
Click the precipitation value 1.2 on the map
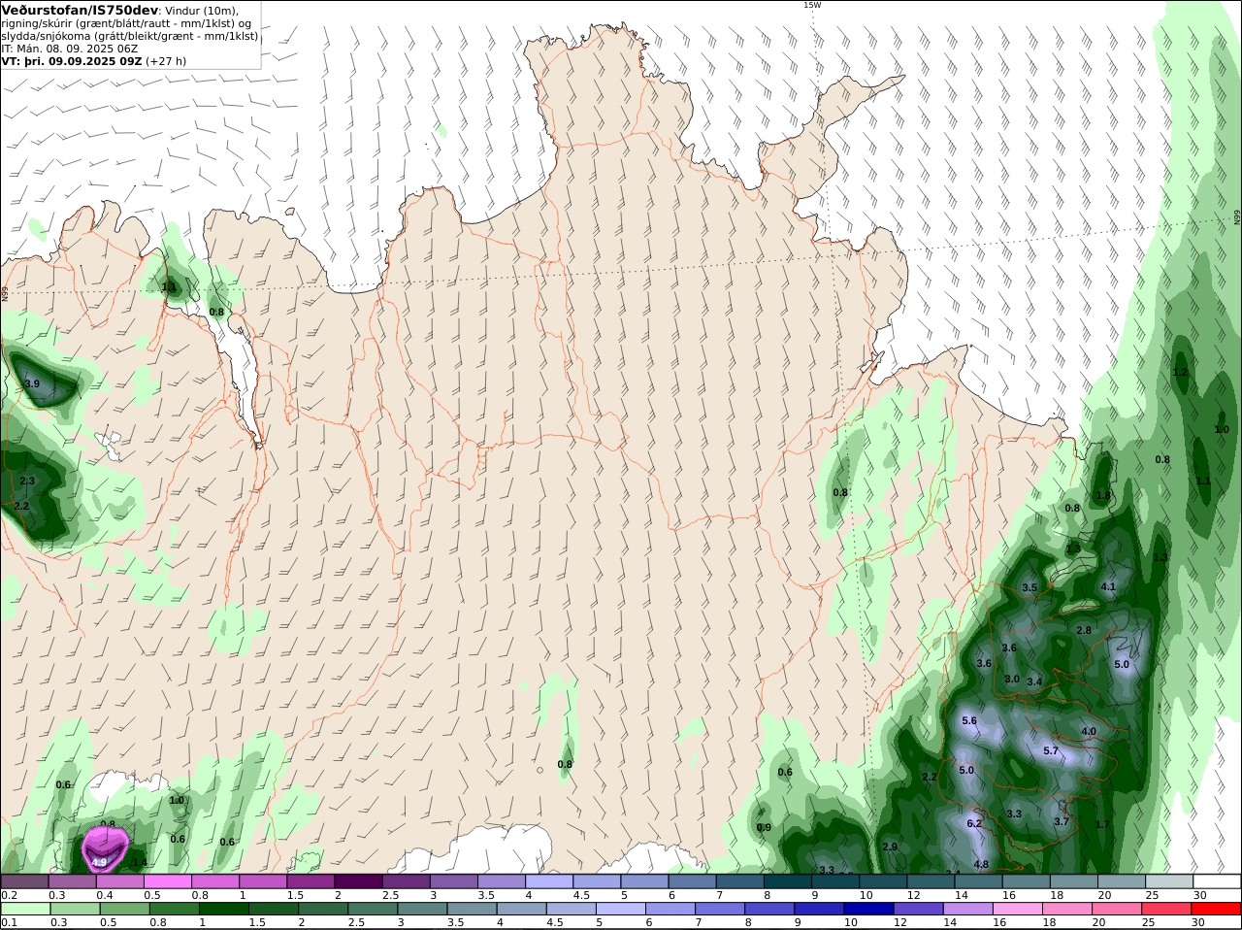click(x=1180, y=373)
